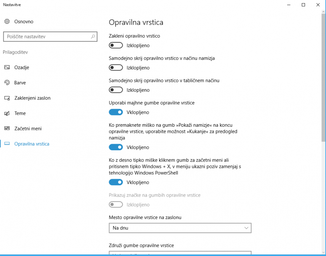Click the Teme brush icon

point(7,113)
